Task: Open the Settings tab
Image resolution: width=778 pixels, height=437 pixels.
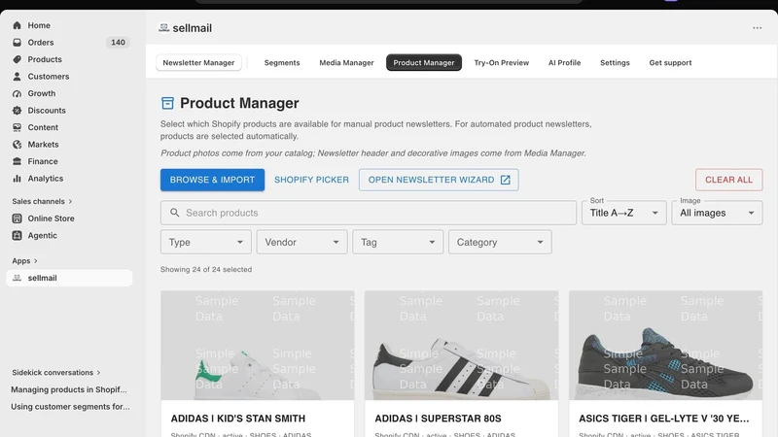Action: coord(615,63)
